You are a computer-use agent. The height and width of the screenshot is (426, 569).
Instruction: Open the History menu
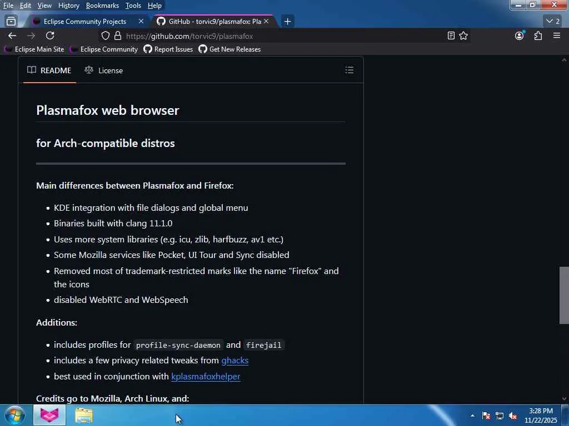(x=68, y=6)
